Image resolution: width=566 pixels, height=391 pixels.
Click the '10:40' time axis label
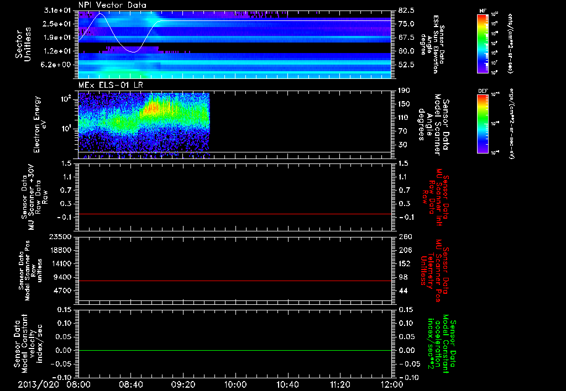[287, 384]
